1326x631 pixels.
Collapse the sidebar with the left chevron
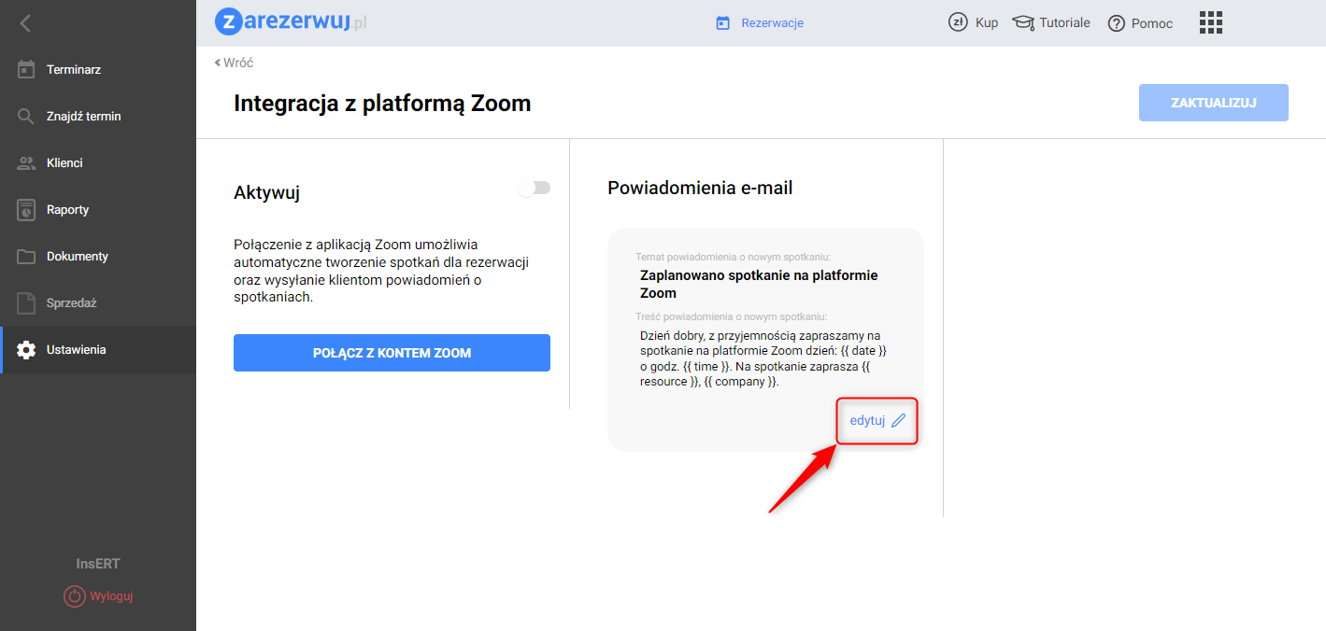click(x=25, y=23)
